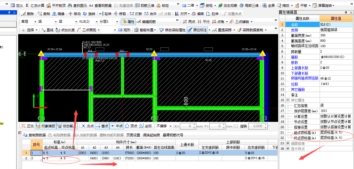Click 重提梁跨 re-extract beam spans tool
This screenshot has height=169, width=354.
(223, 30)
